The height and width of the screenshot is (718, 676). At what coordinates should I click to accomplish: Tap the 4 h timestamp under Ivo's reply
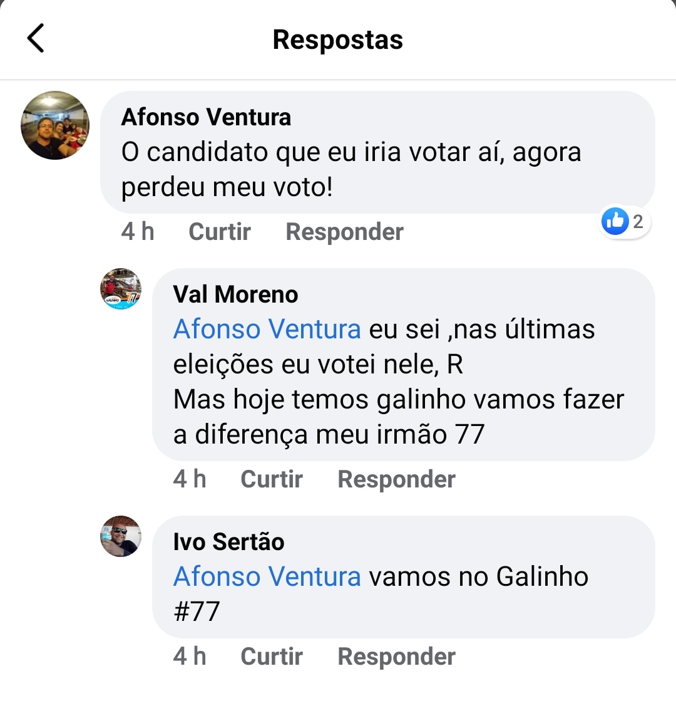(x=190, y=657)
